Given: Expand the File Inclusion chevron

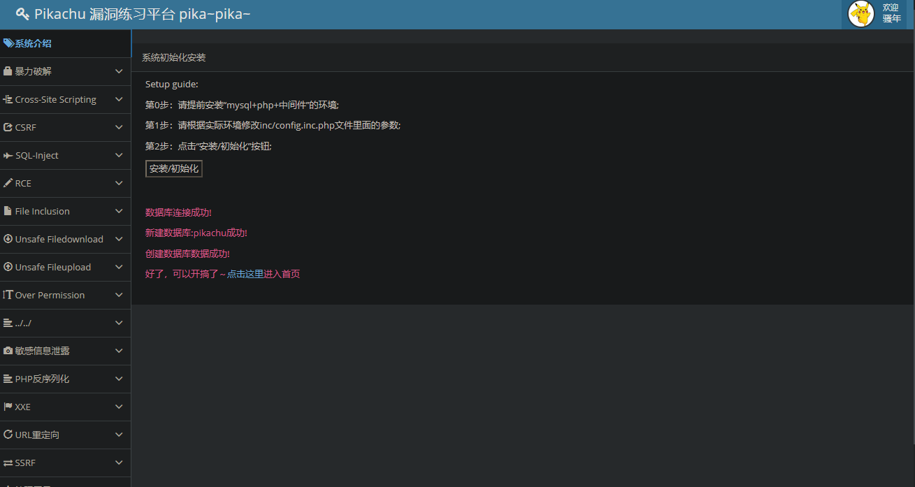Looking at the screenshot, I should pos(119,211).
